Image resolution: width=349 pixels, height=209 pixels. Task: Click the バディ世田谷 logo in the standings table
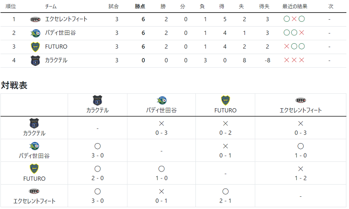[x=35, y=33]
